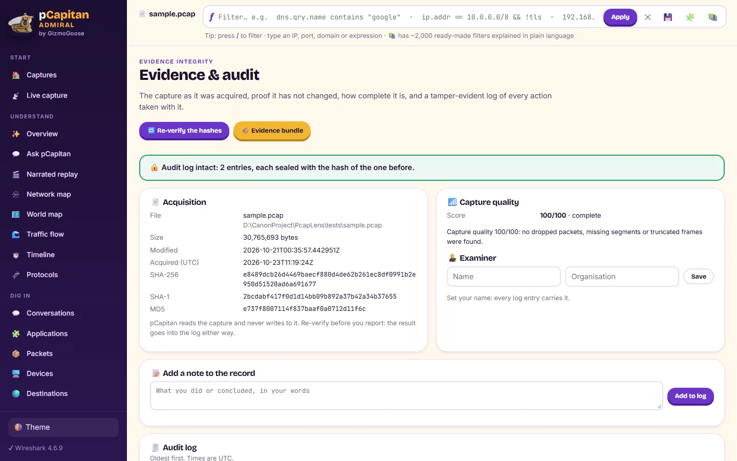The height and width of the screenshot is (461, 737).
Task: Apply the filter expression
Action: [x=620, y=17]
